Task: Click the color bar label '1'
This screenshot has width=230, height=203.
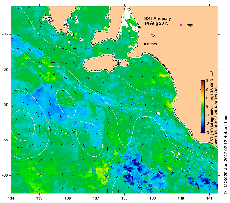Action: [207, 98]
